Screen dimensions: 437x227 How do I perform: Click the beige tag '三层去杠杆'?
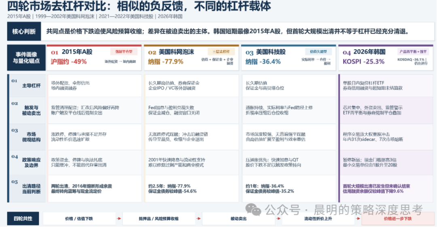[221, 51]
